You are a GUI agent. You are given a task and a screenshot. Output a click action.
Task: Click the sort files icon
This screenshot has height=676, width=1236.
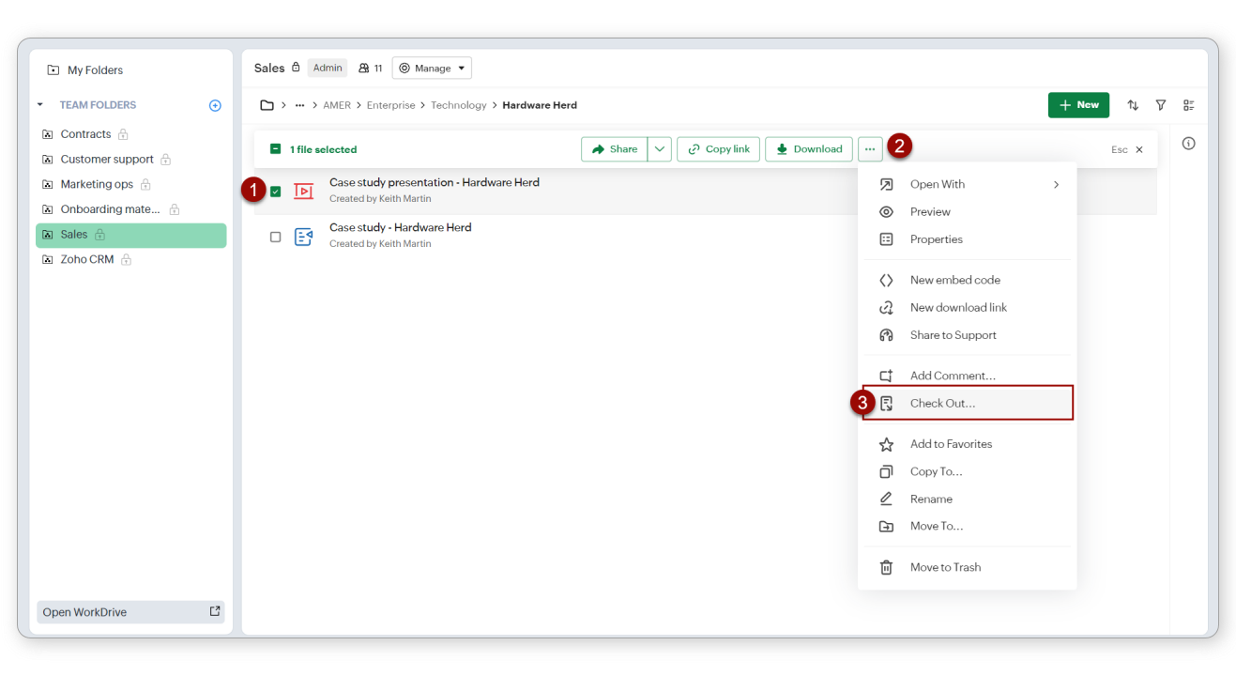[1133, 105]
